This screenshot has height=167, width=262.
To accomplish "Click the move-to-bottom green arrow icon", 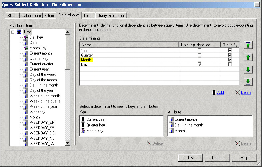I will pos(248,82).
